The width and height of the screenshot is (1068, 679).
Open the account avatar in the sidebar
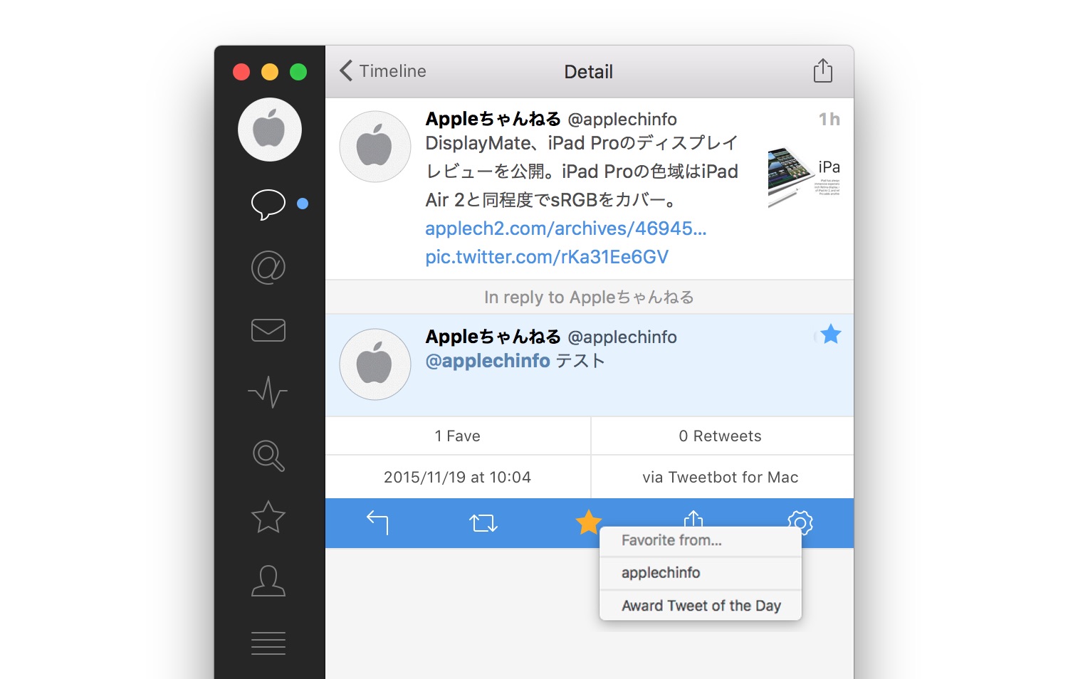click(270, 130)
